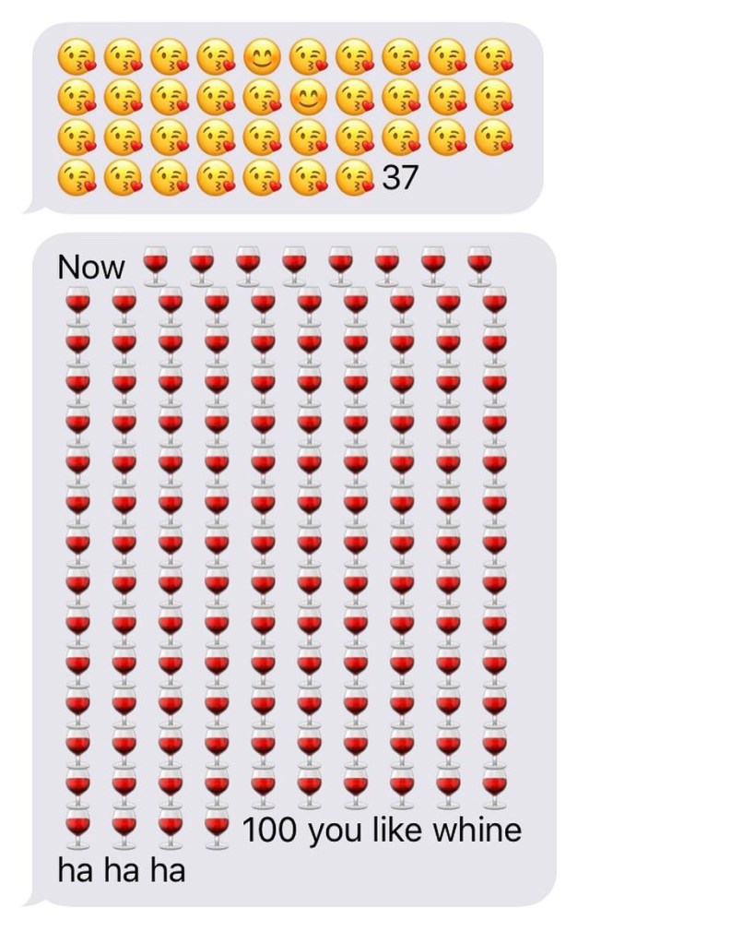Tap the word 'whine' in the message
This screenshot has height=944, width=755.
tap(478, 830)
